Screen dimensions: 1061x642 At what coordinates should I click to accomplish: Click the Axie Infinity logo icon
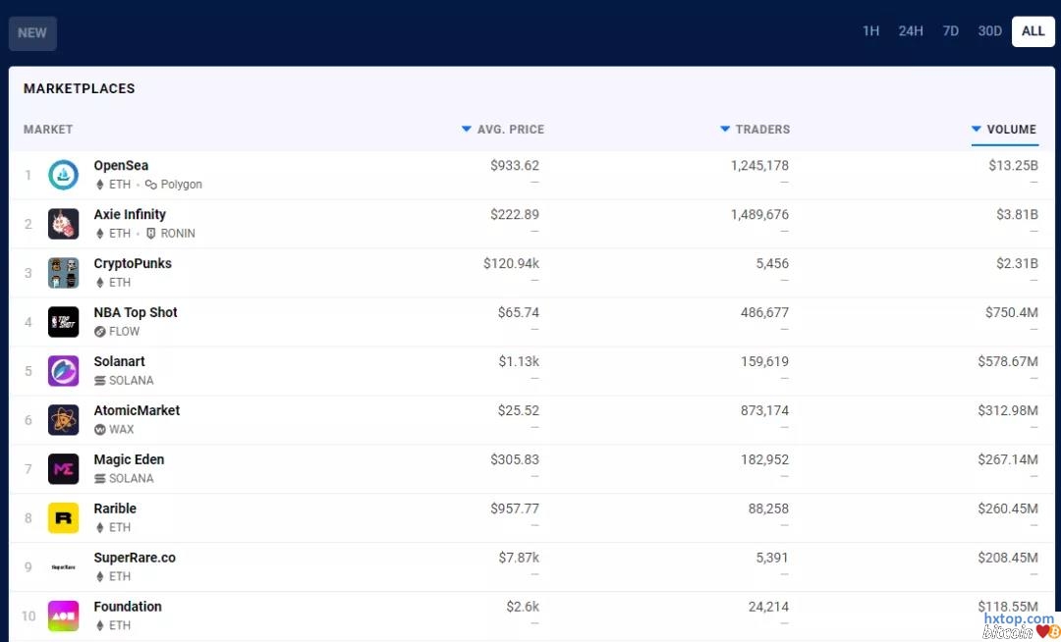pos(64,224)
